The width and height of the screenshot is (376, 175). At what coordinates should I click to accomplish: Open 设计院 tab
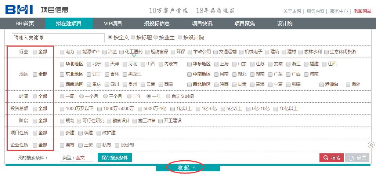285,23
